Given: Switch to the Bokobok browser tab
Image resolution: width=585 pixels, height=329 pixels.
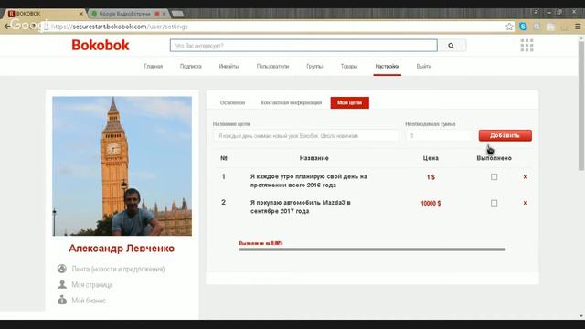Looking at the screenshot, I should click(45, 14).
